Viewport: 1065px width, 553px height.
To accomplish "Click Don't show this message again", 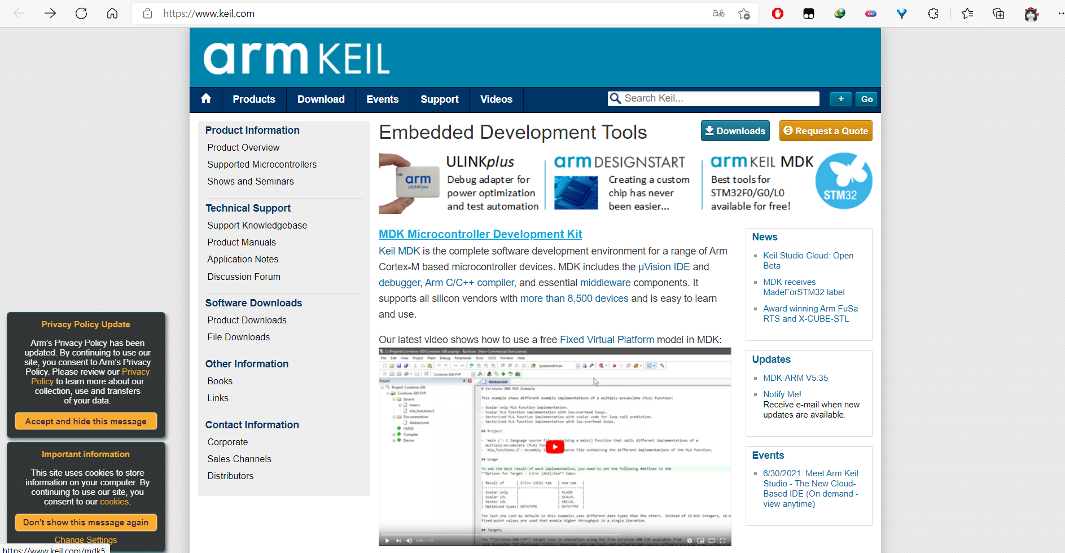I will pos(86,523).
